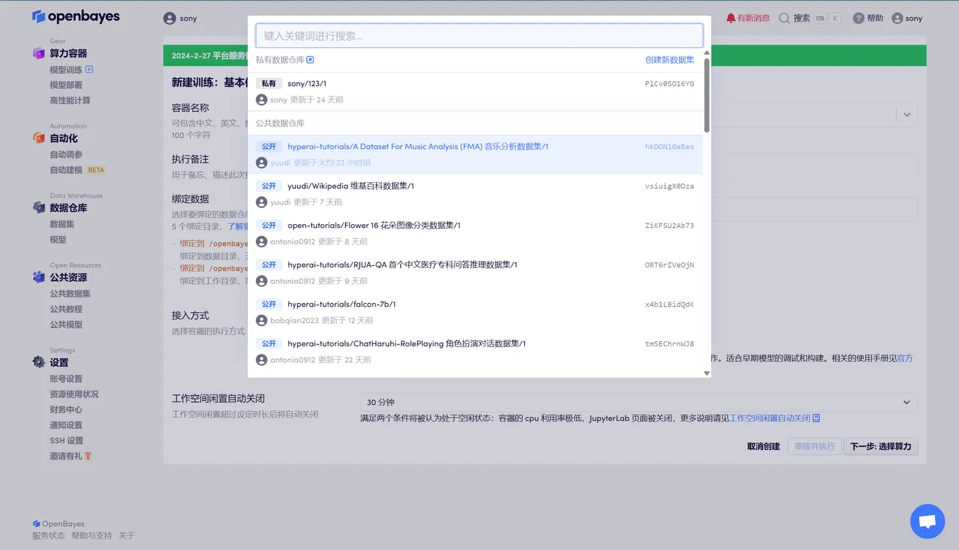Screen dimensions: 959x550
Task: Open the 搜索 magnifier icon in top bar
Action: (x=784, y=18)
